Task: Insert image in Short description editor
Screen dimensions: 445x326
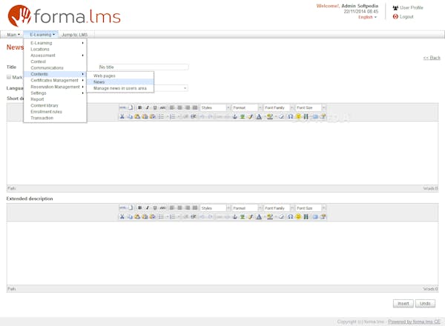Action: tap(243, 116)
